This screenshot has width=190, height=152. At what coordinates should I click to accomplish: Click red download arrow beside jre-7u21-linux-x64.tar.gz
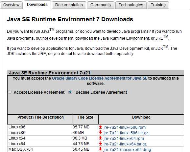click(x=100, y=144)
